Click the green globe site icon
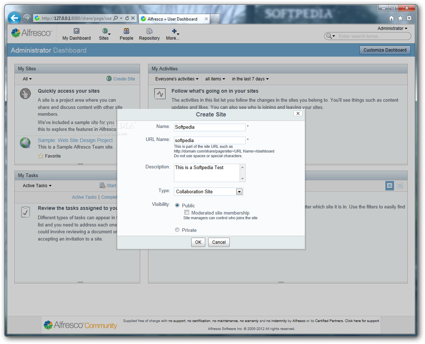 pos(26,143)
